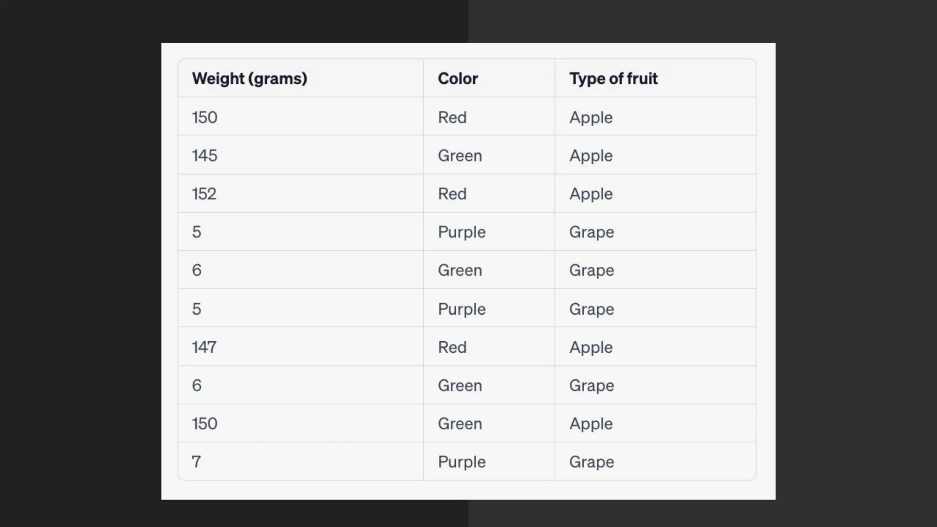The image size is (937, 527).
Task: Click the "Weight (grams)" column header
Action: tap(249, 79)
